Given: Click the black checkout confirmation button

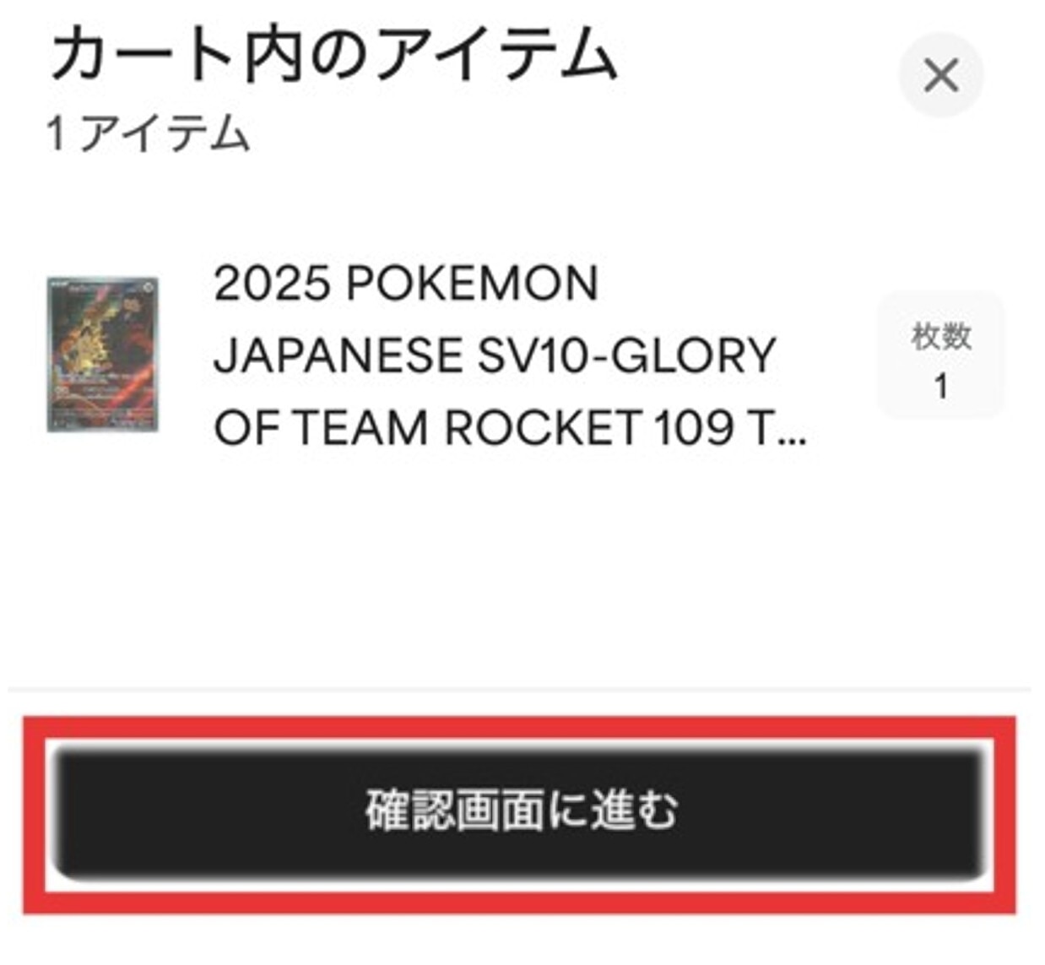Looking at the screenshot, I should click(x=520, y=812).
